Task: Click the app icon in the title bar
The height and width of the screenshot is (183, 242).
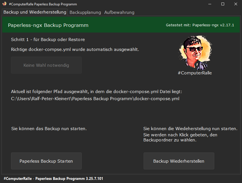Action: (4, 4)
